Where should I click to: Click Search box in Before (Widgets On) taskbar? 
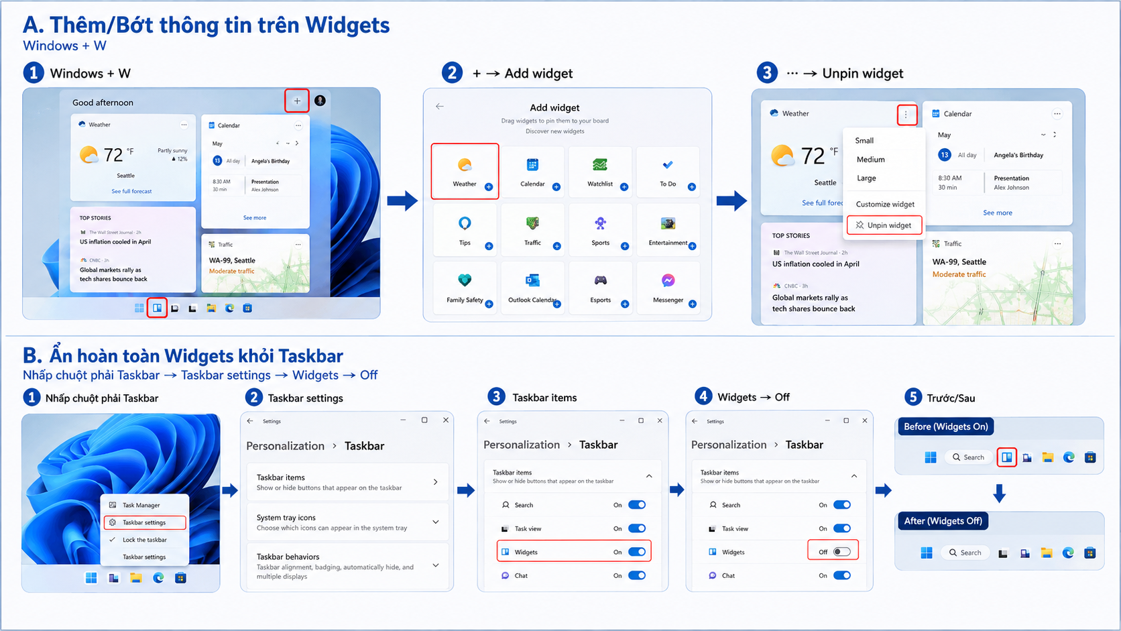click(x=968, y=457)
